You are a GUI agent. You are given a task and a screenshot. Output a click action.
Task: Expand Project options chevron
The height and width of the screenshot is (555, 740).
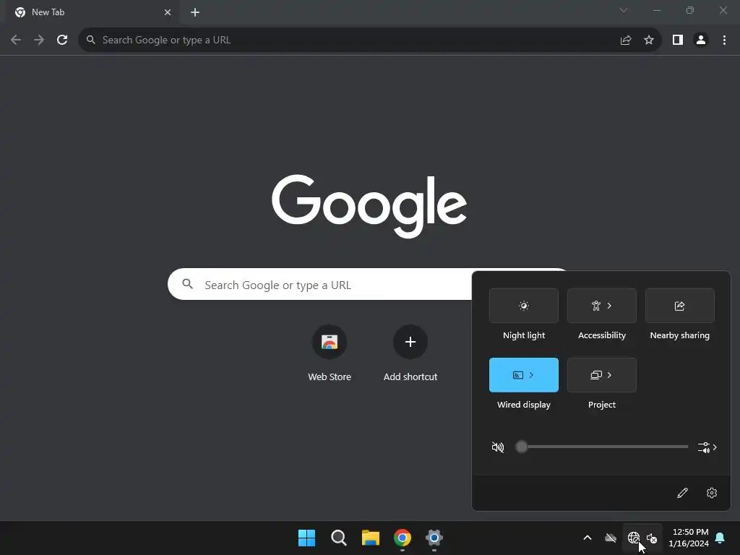tap(610, 375)
